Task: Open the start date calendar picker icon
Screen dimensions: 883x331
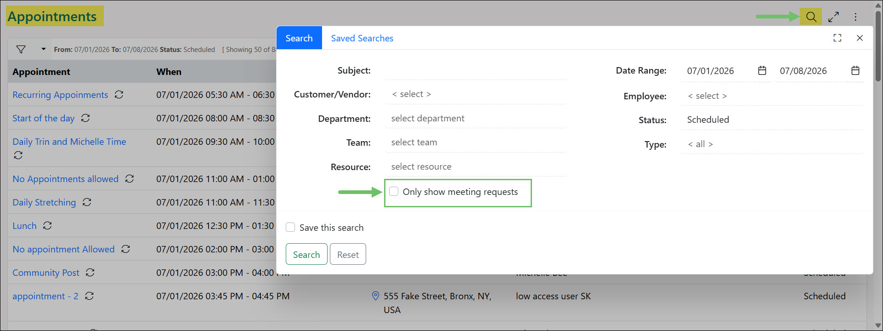Action: pos(762,70)
